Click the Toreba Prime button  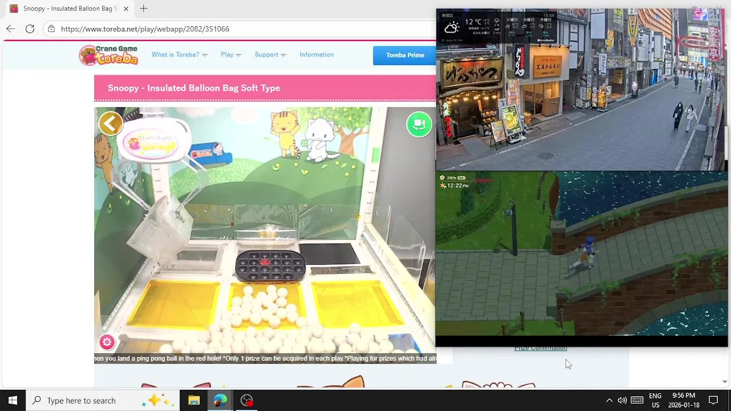[x=404, y=55]
